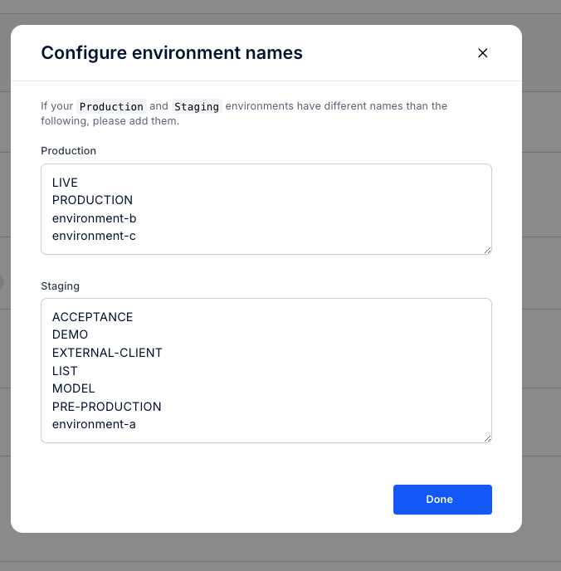Click the Staging code tag in description
The height and width of the screenshot is (571, 561).
197,106
